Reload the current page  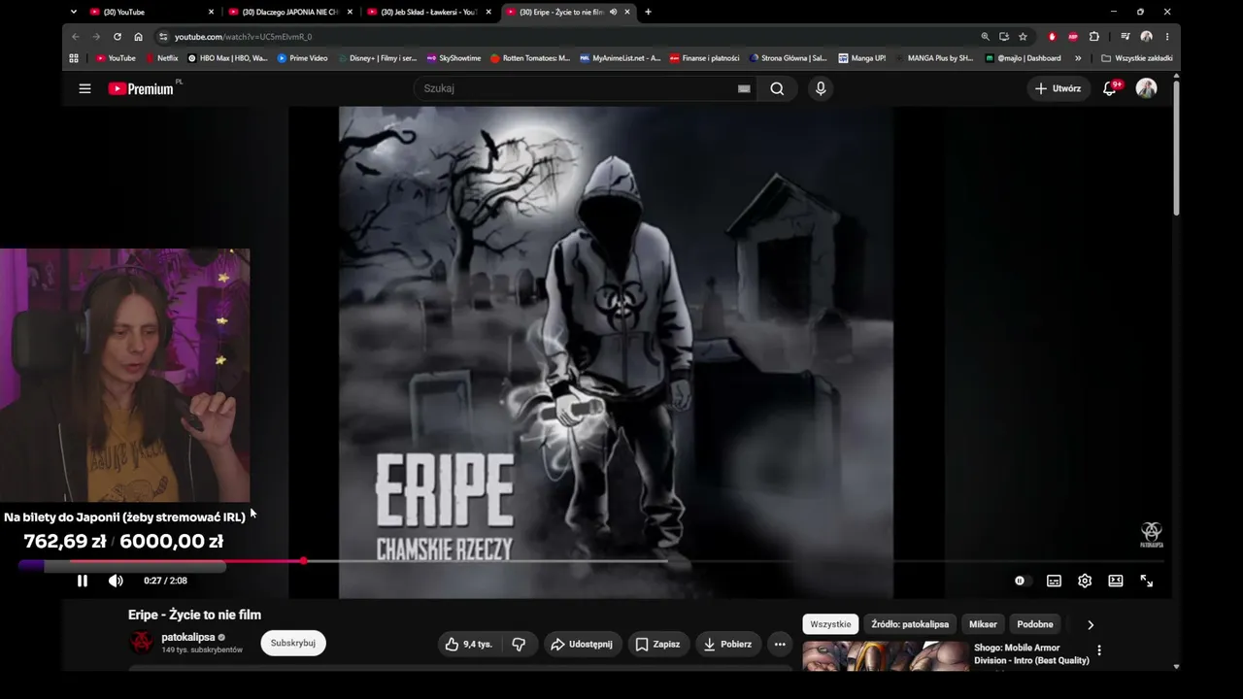point(118,37)
